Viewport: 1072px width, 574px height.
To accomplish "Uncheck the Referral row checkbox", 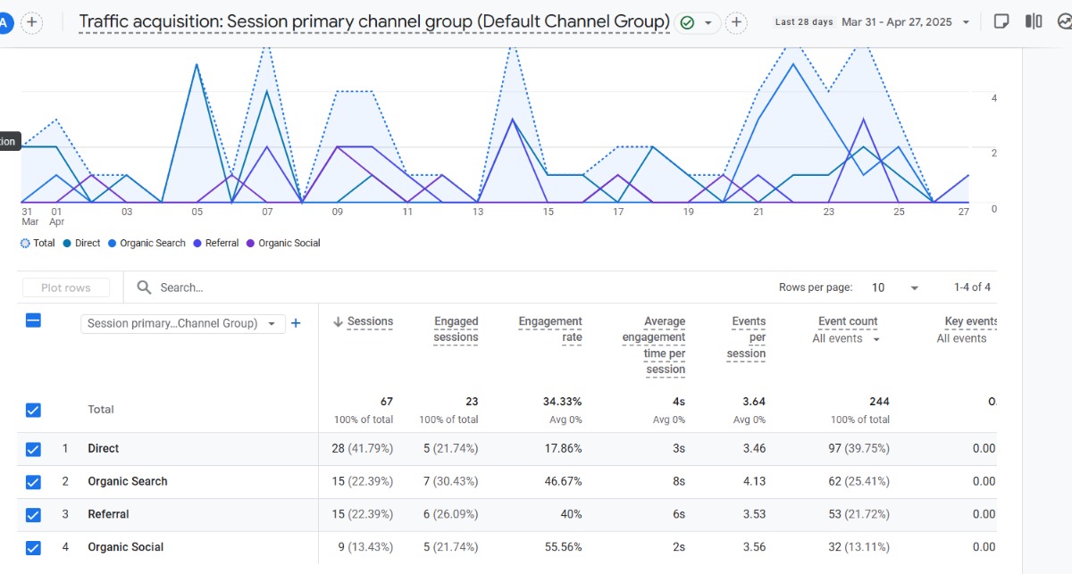I will [x=33, y=515].
